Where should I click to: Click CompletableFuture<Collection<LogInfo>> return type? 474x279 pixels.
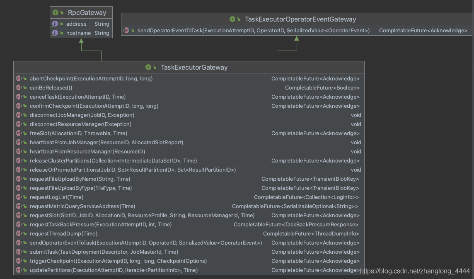tap(307, 197)
